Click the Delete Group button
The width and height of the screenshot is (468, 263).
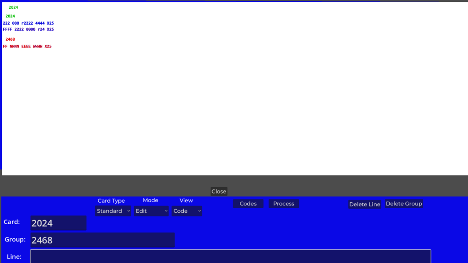coord(404,204)
